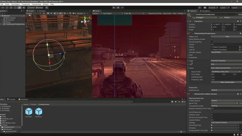Image resolution: width=242 pixels, height=136 pixels.
Task: Open the GameObject menu
Action: [16, 4]
